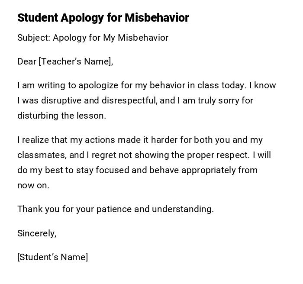Click "disturbing the lesson." text
Viewport: 303px width, 284px height.
tap(61, 116)
